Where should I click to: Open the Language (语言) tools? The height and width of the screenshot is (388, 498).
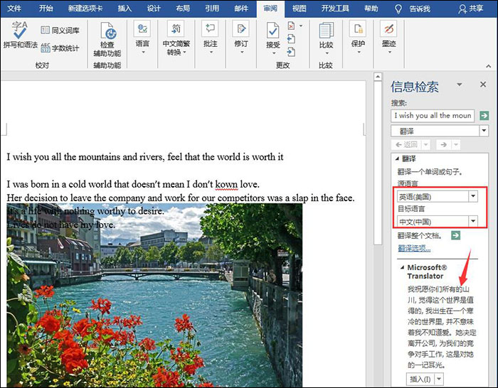(x=142, y=38)
